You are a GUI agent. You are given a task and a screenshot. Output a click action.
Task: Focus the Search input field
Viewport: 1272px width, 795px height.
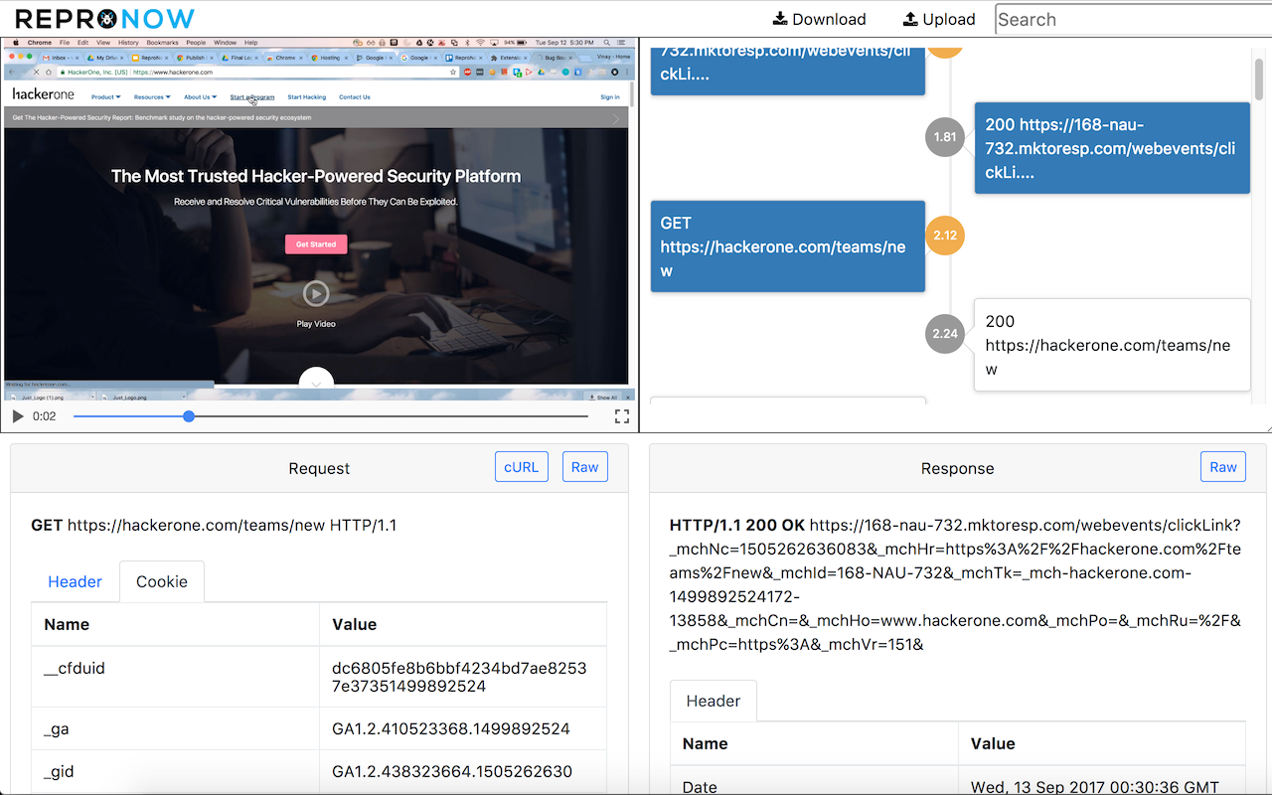coord(1133,19)
